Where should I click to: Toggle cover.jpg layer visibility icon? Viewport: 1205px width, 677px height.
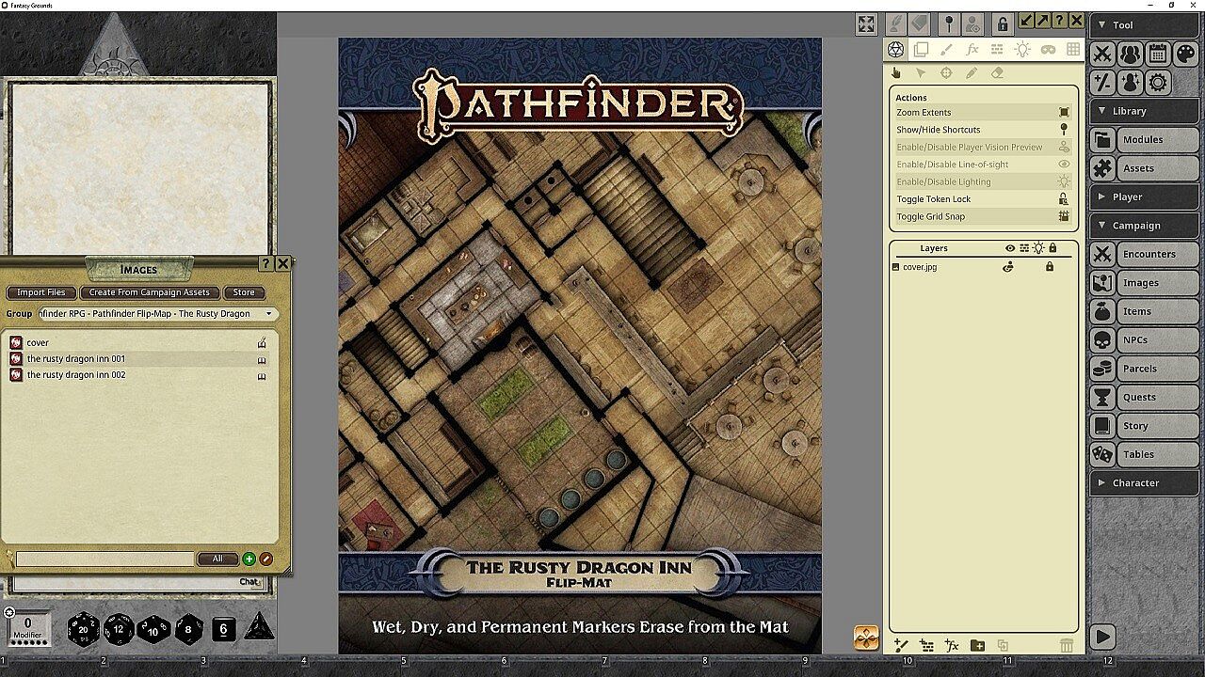[1008, 267]
